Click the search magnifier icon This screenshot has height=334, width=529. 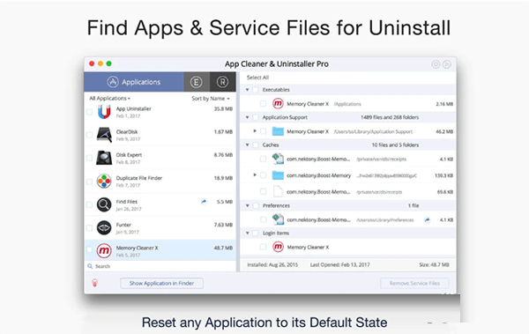pyautogui.click(x=90, y=266)
